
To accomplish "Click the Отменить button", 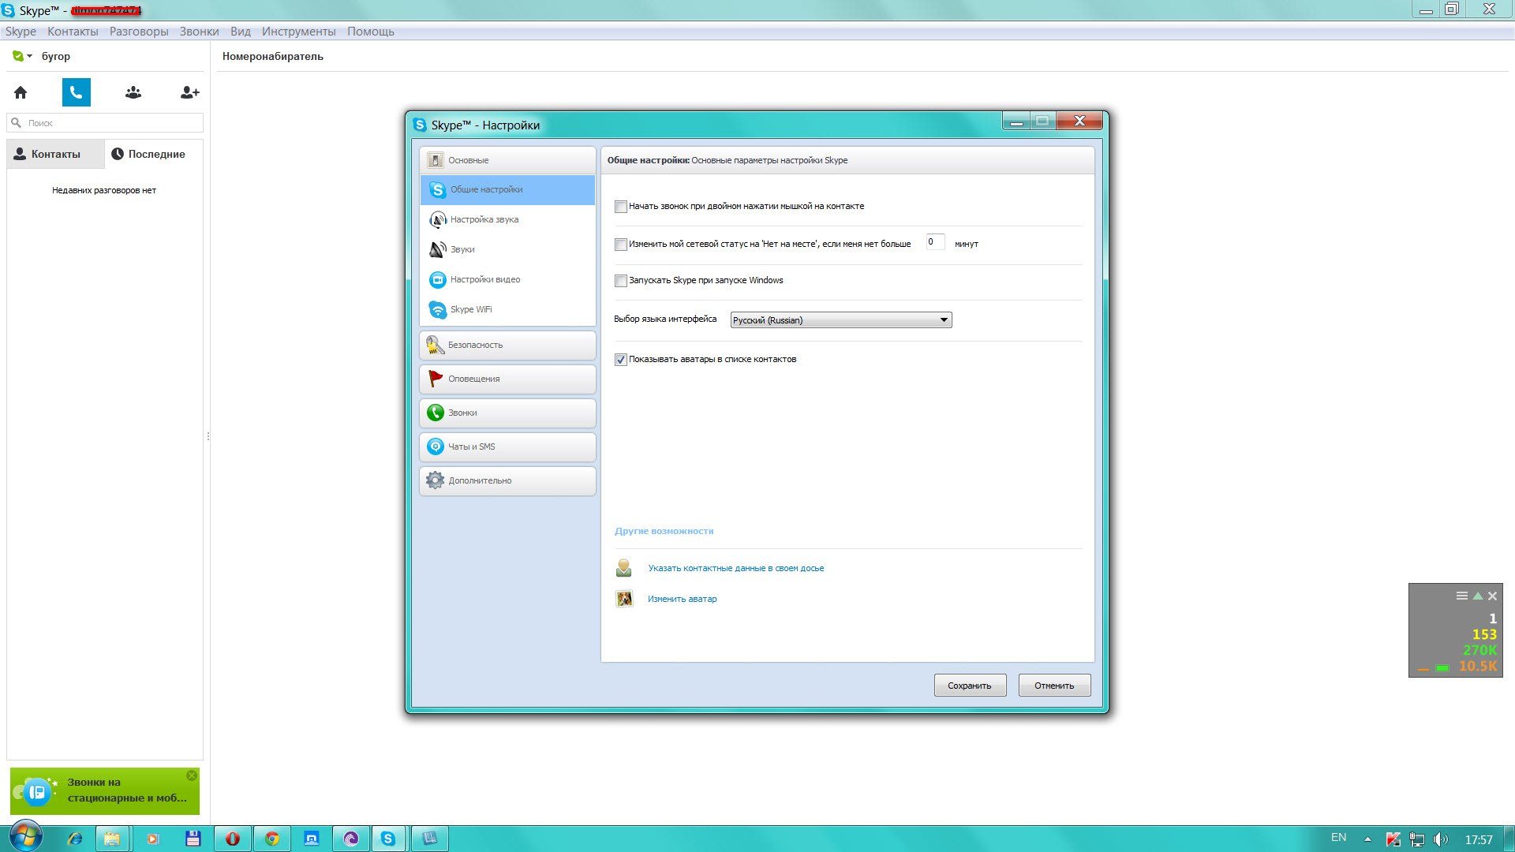I will 1054,686.
